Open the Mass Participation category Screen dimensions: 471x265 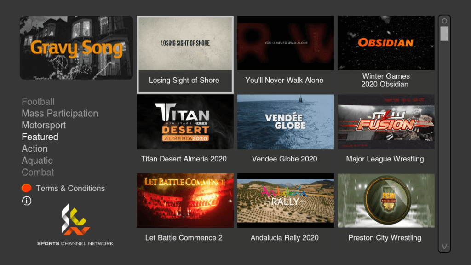tap(60, 114)
